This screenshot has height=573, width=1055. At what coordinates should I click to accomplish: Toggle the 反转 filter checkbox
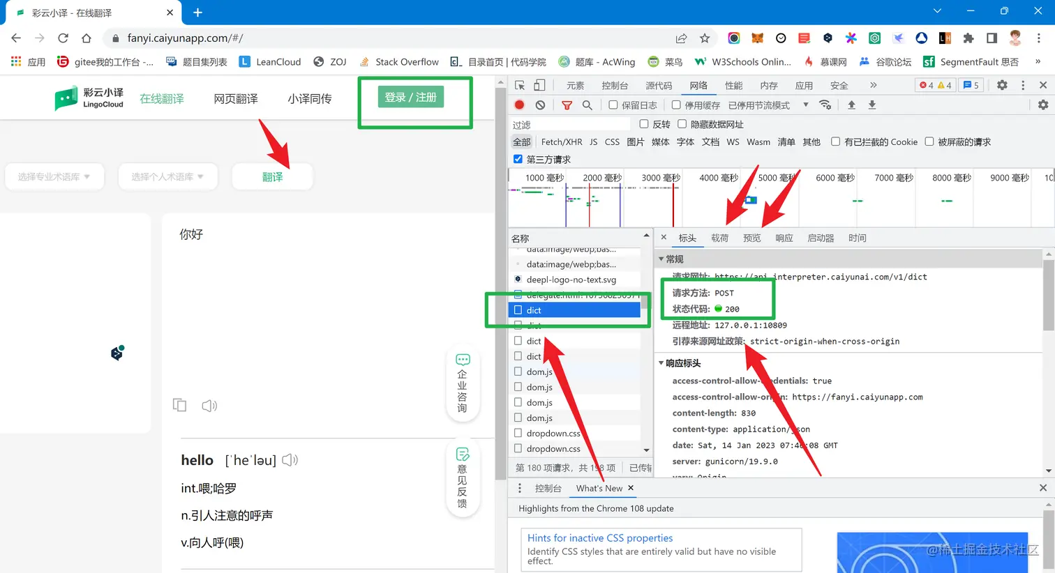click(x=644, y=124)
